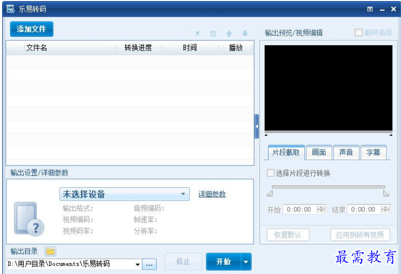Viewport: 401px width, 274px height.
Task: Click the 结束 time input field
Action: coord(364,210)
